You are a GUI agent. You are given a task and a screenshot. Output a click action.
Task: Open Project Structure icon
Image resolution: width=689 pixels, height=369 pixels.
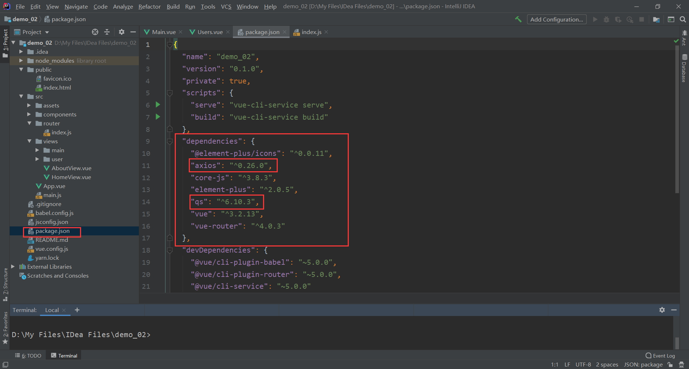click(656, 19)
